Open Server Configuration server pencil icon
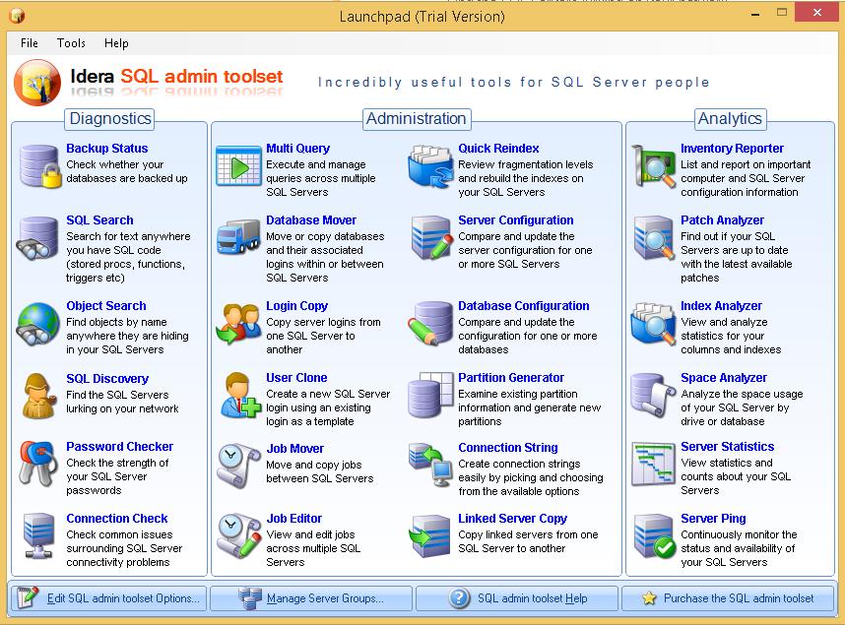The height and width of the screenshot is (625, 845). (x=431, y=238)
